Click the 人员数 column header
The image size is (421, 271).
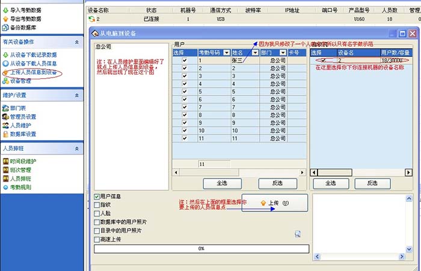389,10
